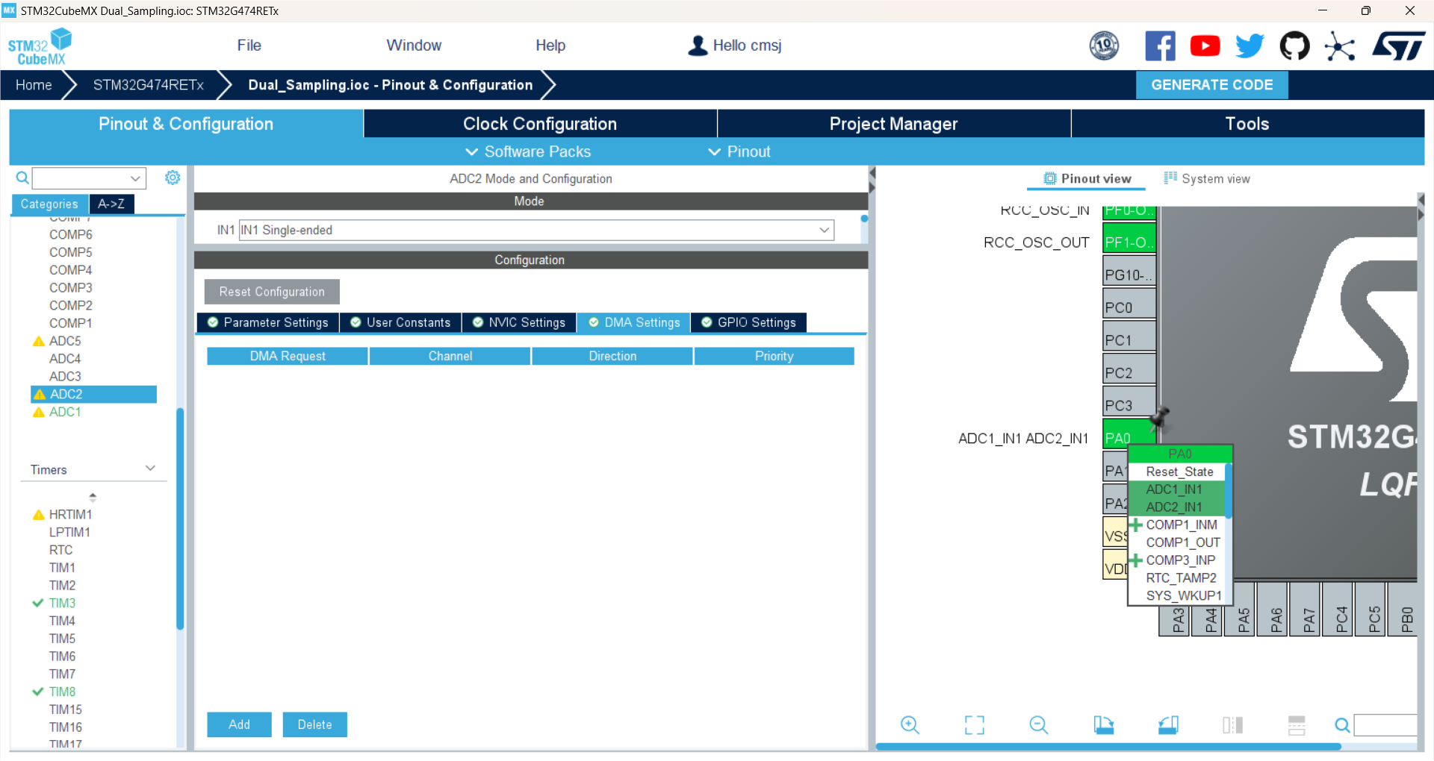The image size is (1434, 761).
Task: Open the Parameter Settings tab
Action: pos(268,322)
